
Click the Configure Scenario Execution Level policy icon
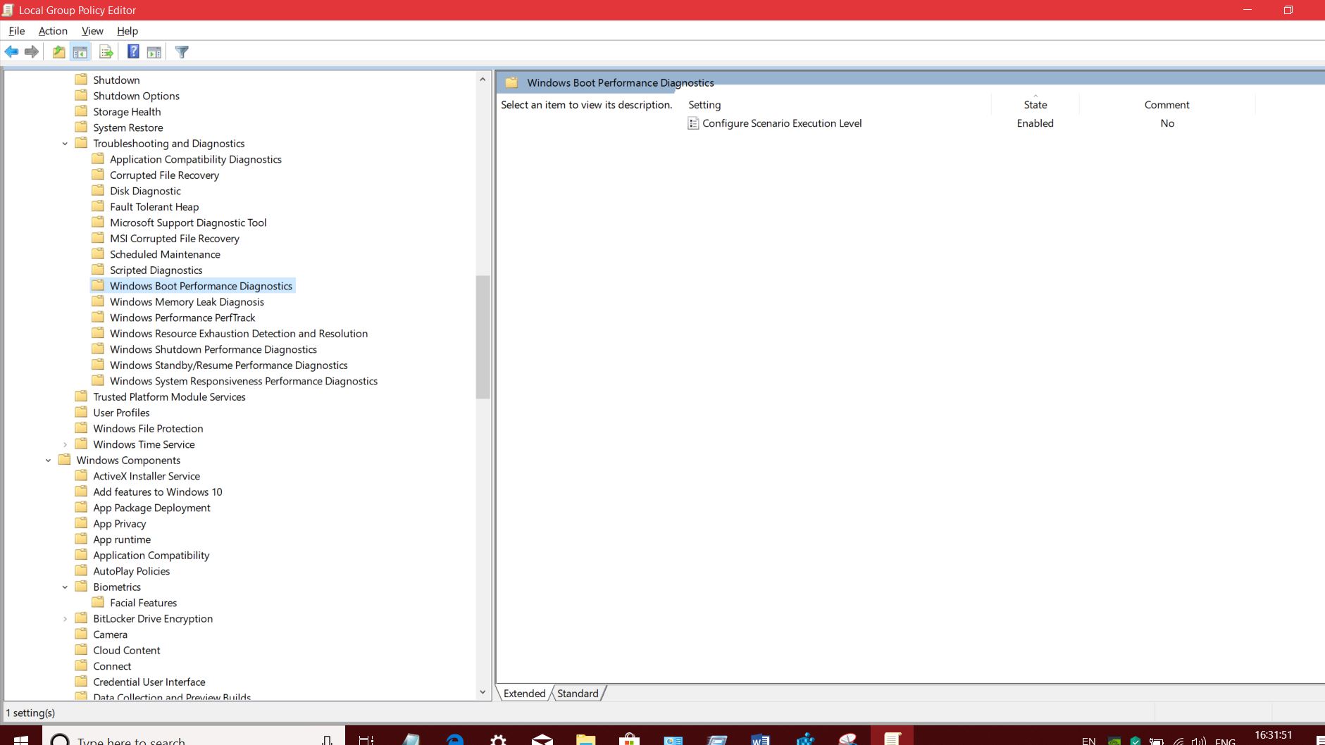click(693, 123)
